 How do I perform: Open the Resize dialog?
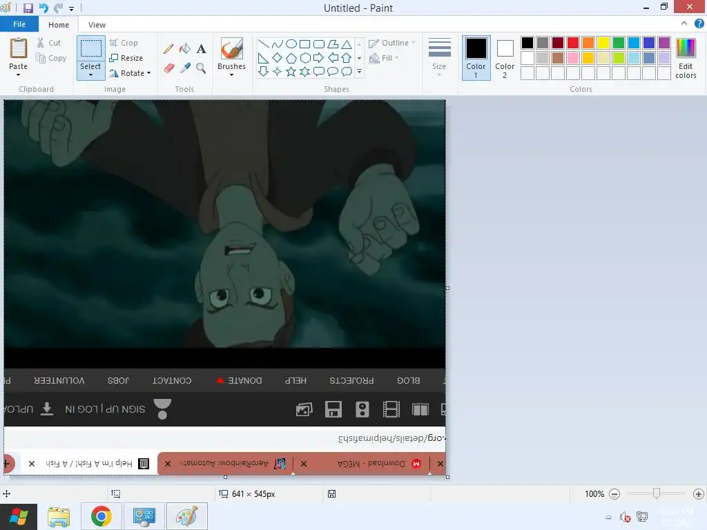[126, 58]
